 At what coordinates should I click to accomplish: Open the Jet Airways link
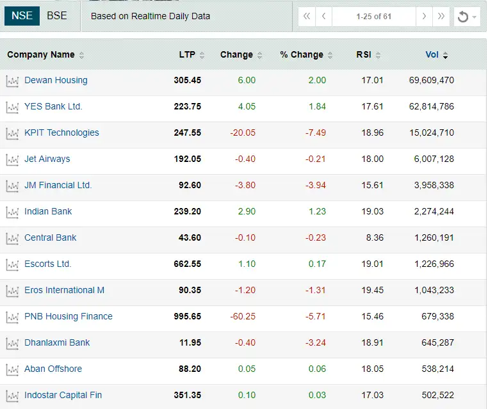(47, 159)
